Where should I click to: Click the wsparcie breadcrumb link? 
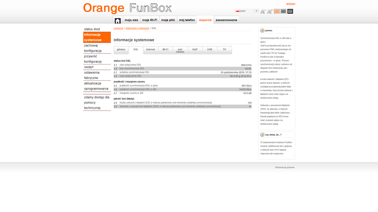pos(118,28)
